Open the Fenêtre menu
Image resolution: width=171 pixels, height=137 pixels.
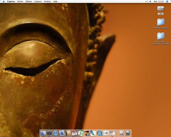47,1
